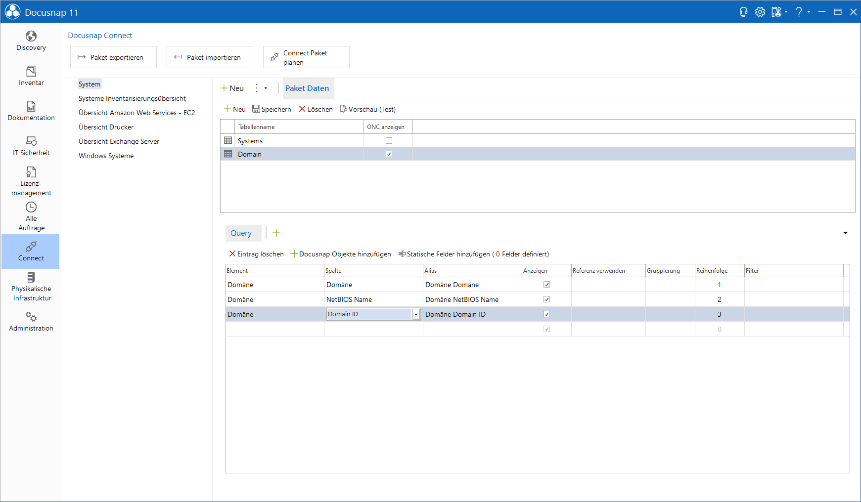Click Docusnap Objekte hinzufügen plus

click(294, 254)
